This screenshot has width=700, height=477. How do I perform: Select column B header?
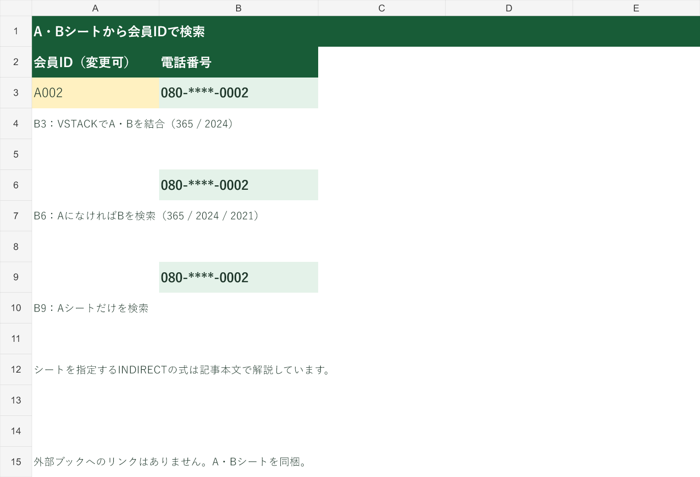click(x=239, y=8)
